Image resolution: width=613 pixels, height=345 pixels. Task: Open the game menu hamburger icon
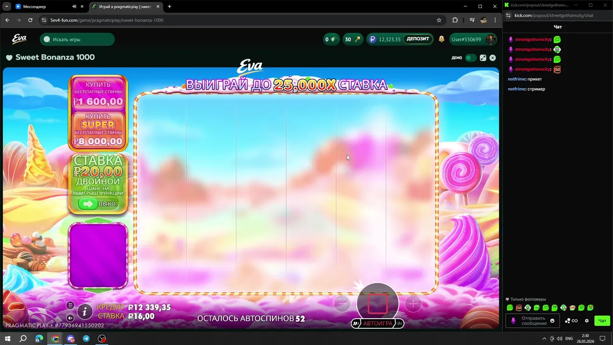[x=70, y=305]
